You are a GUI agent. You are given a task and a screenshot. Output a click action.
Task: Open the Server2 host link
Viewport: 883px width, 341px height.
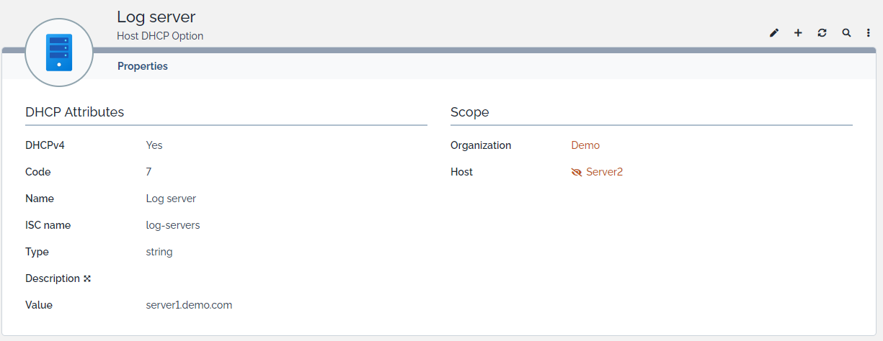click(604, 172)
